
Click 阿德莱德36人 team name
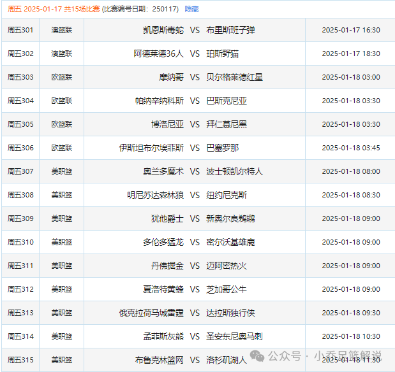coord(158,54)
